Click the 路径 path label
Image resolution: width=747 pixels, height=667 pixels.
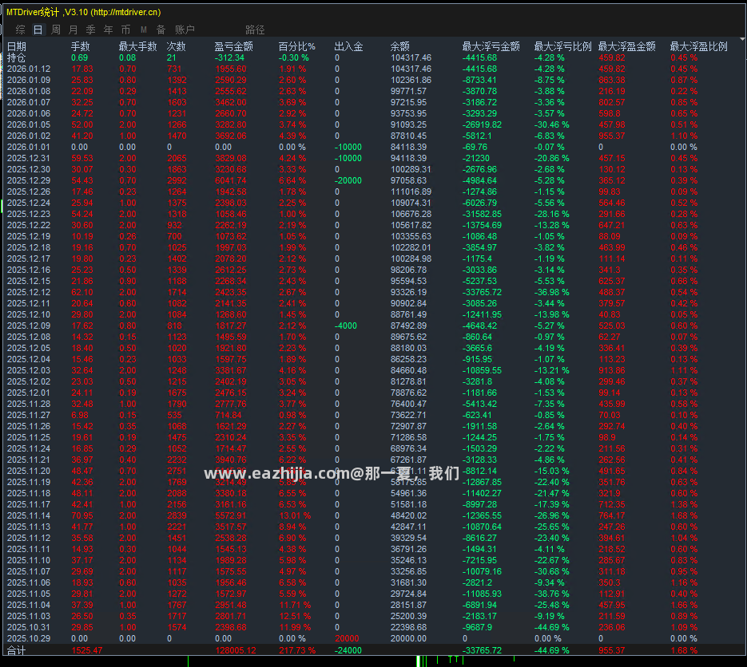click(255, 30)
